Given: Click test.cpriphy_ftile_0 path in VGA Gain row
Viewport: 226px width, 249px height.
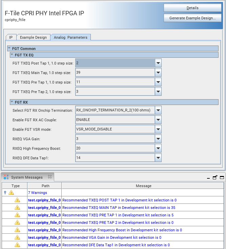Looking at the screenshot, I should pos(44,237).
